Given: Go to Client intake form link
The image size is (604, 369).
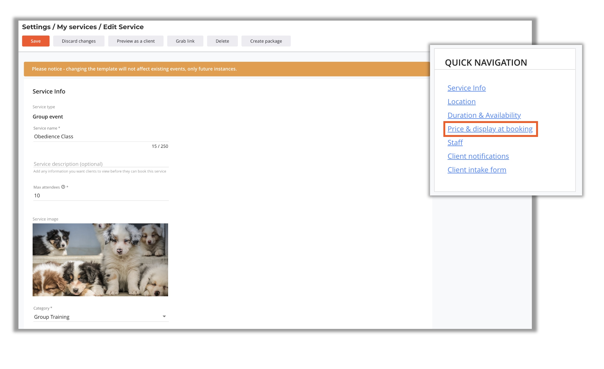Looking at the screenshot, I should (x=477, y=170).
